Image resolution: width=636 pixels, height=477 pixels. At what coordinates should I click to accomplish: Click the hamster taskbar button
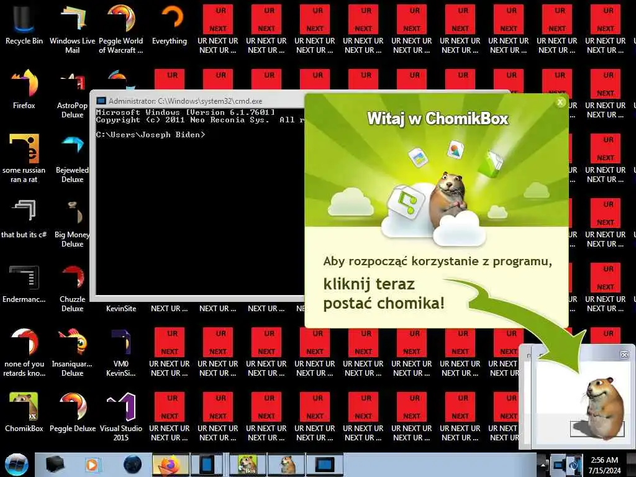coord(286,465)
